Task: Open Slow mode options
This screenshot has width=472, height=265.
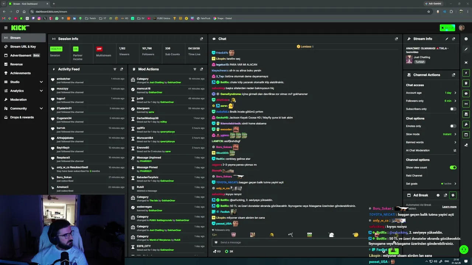Action: click(x=431, y=134)
